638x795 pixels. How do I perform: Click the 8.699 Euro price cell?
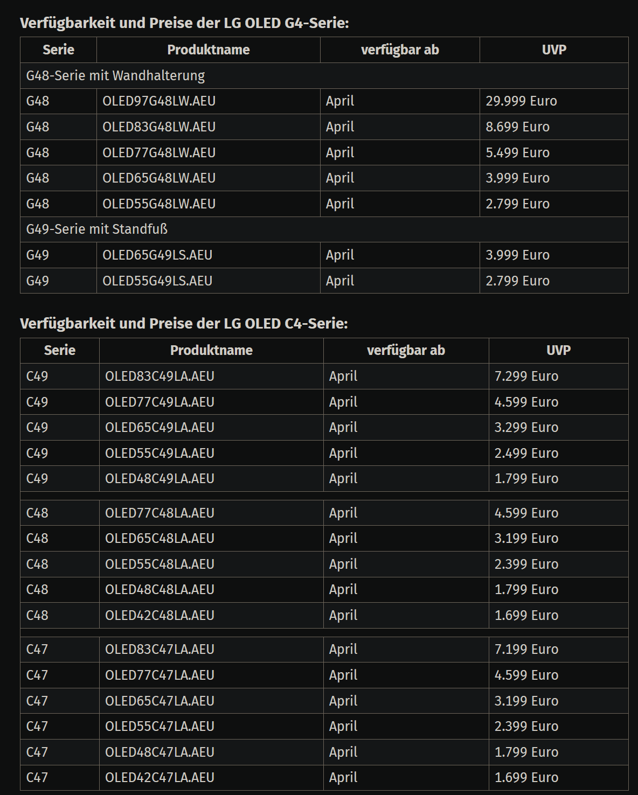pyautogui.click(x=554, y=127)
